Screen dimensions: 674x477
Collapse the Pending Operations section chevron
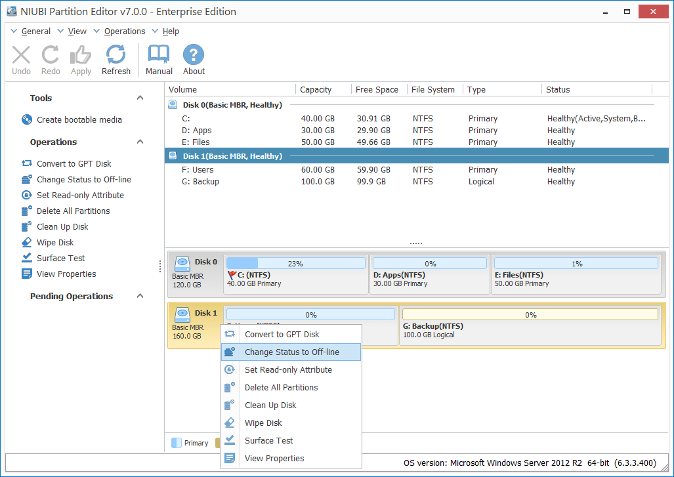tap(140, 296)
